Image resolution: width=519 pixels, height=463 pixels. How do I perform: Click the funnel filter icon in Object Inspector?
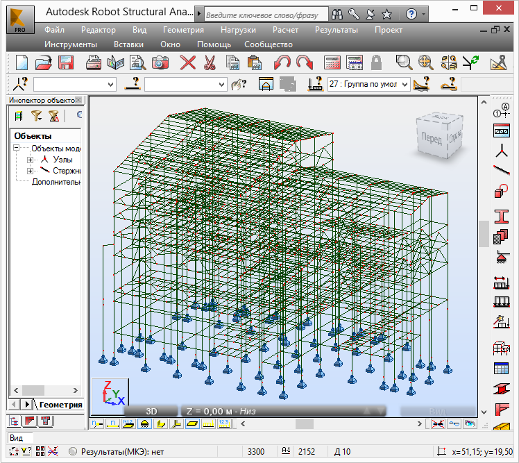click(36, 116)
